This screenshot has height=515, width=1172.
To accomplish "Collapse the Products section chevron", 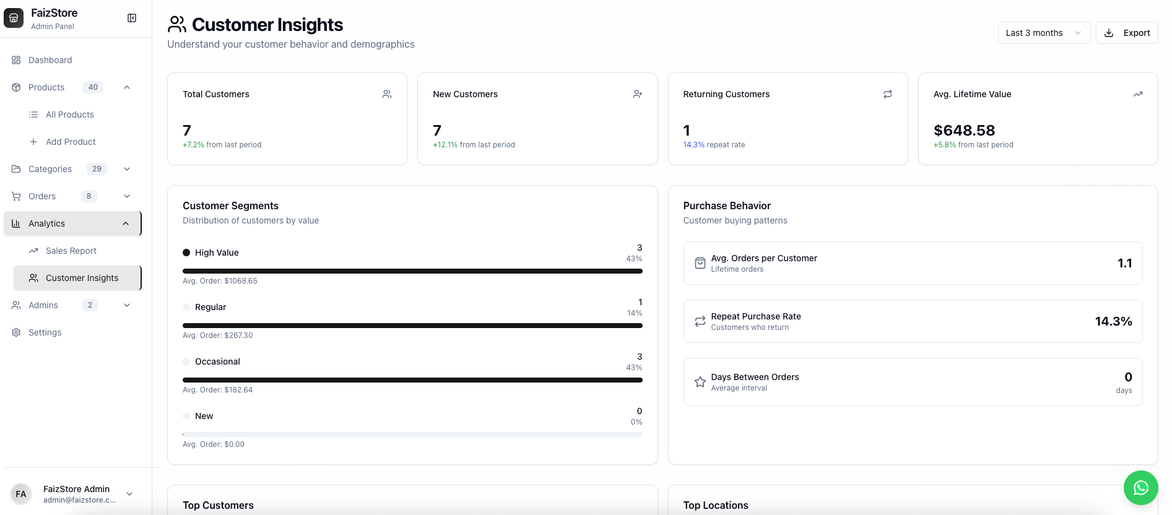I will pos(127,87).
